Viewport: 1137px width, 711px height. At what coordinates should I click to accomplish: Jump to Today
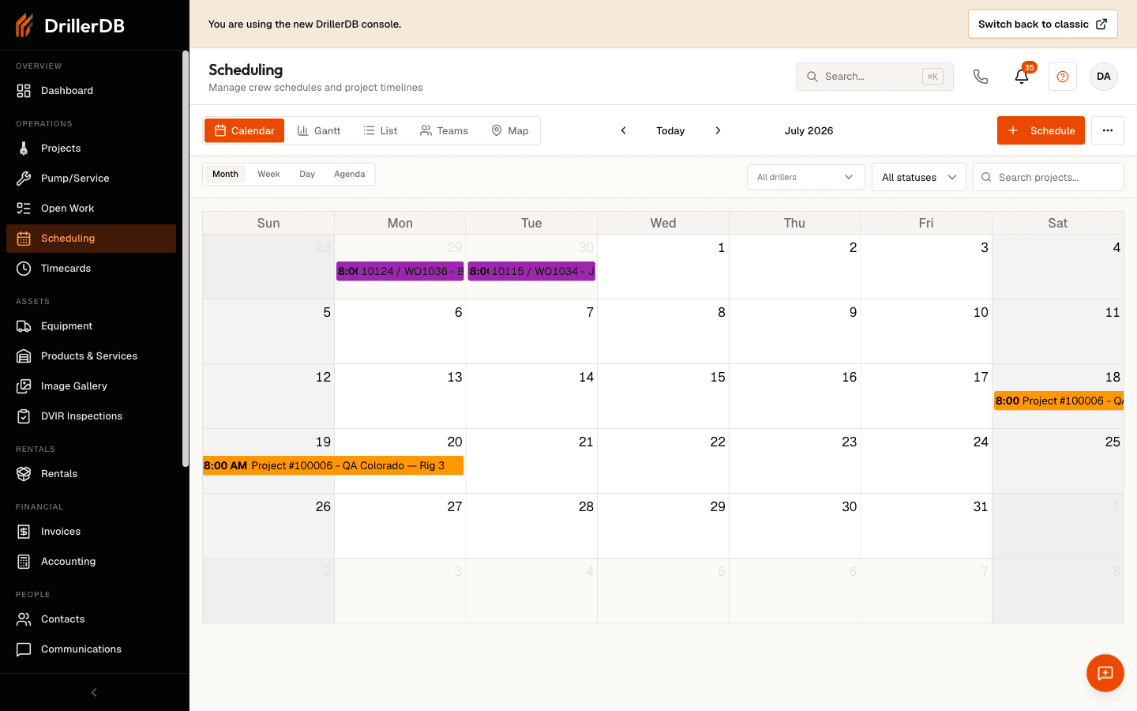click(x=670, y=130)
